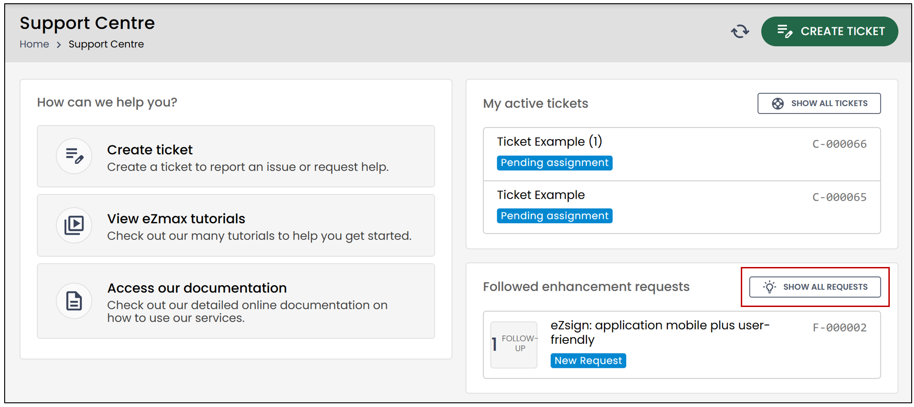
Task: Click the pencil icon in Create Ticket button
Action: coord(785,31)
